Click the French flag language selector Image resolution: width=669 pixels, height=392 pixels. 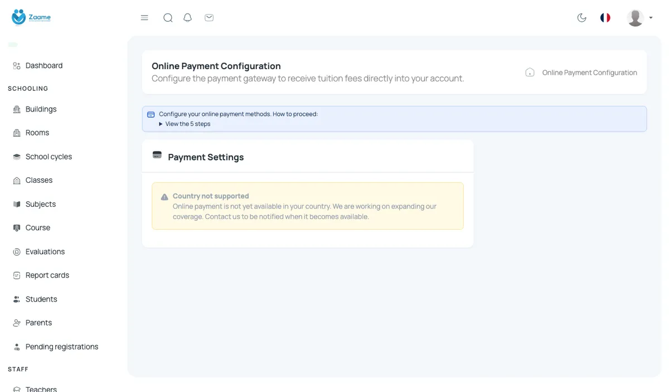(x=605, y=18)
